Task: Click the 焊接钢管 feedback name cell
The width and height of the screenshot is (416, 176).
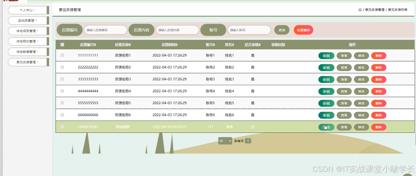Action: pyautogui.click(x=123, y=127)
